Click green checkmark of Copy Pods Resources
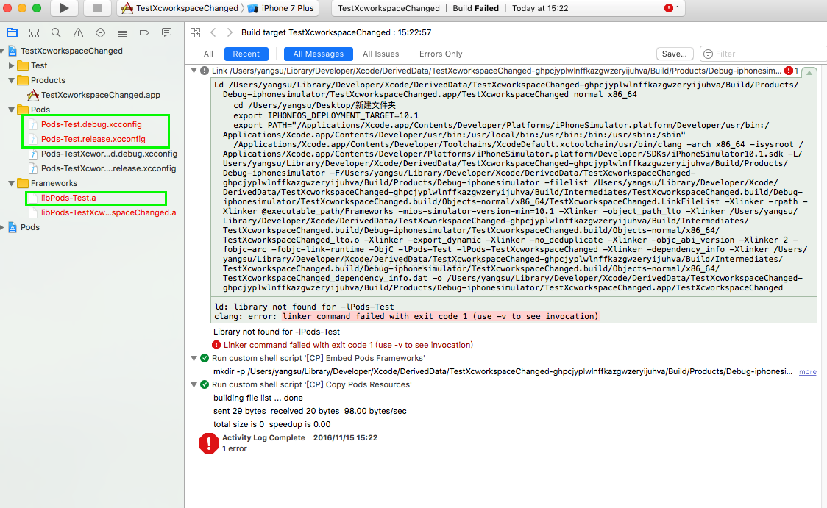The width and height of the screenshot is (827, 508). coord(205,384)
